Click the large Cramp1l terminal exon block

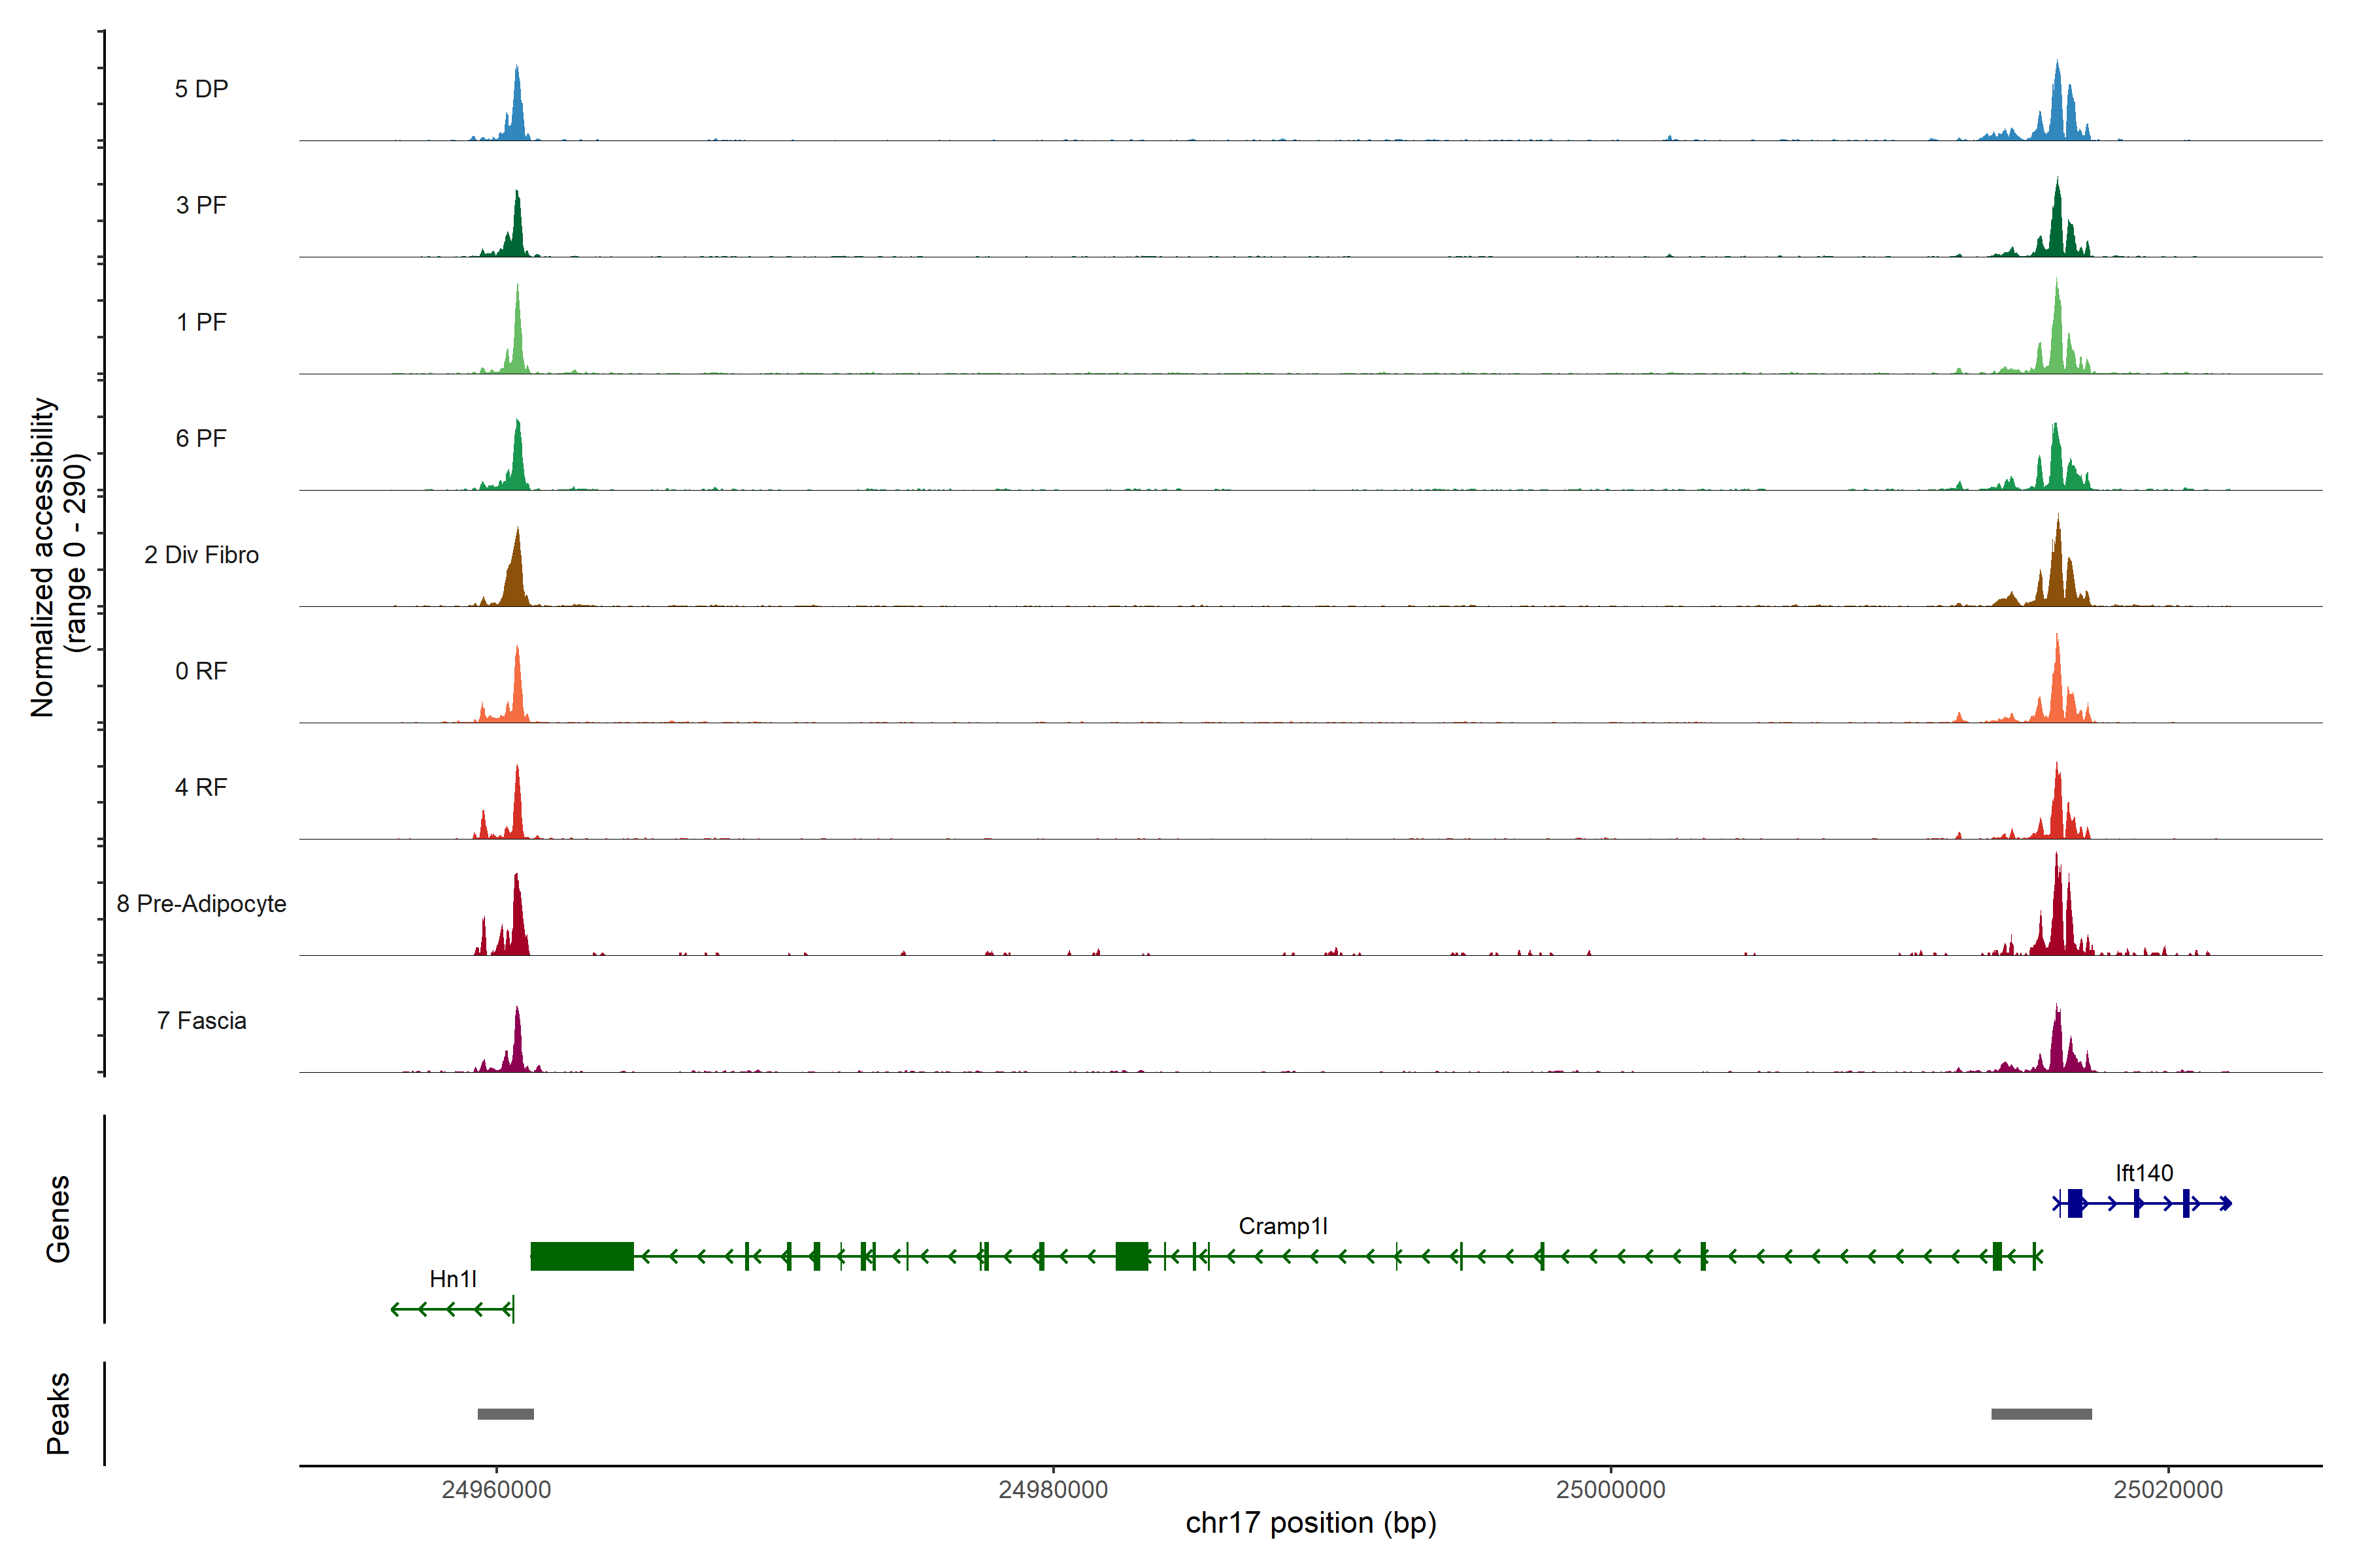click(581, 1256)
